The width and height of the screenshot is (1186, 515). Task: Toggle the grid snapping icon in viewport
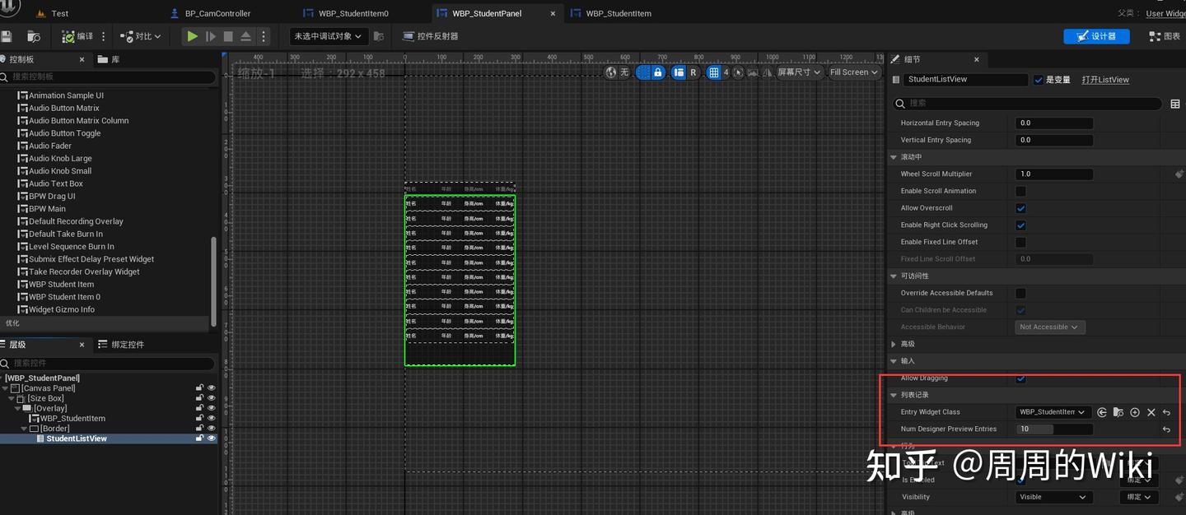714,72
